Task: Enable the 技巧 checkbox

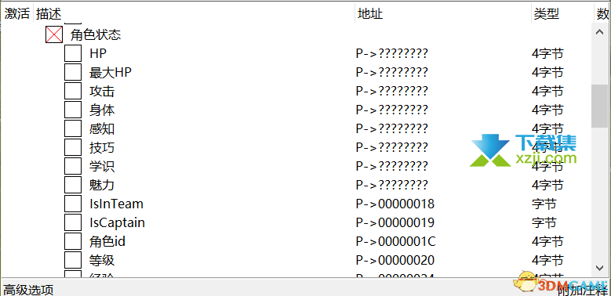Action: [x=73, y=147]
